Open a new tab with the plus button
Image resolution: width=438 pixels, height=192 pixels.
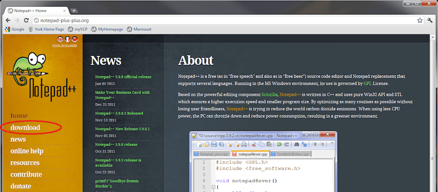[74, 11]
